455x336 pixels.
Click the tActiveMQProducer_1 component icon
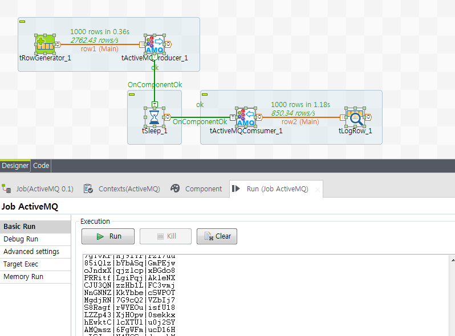click(x=155, y=44)
